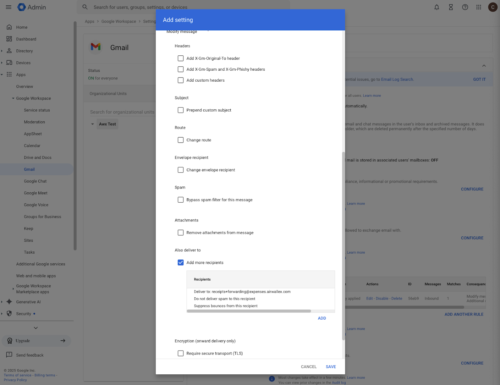This screenshot has height=385, width=500.
Task: Click ADD ANOTHER RULE
Action: [x=464, y=314]
